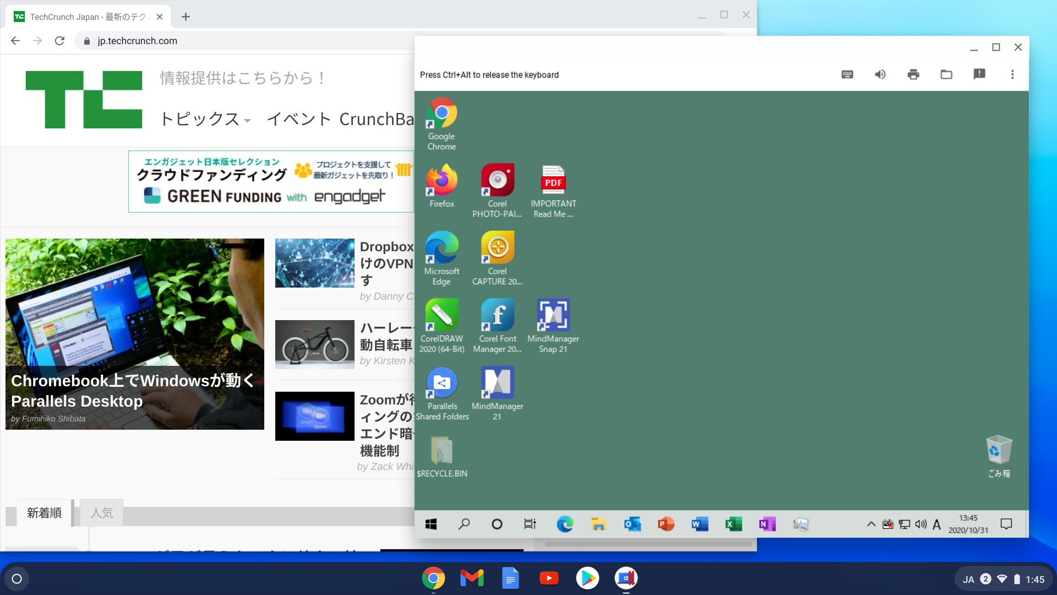Launch MindManager Snap 21 icon
Viewport: 1057px width, 595px height.
coord(553,326)
